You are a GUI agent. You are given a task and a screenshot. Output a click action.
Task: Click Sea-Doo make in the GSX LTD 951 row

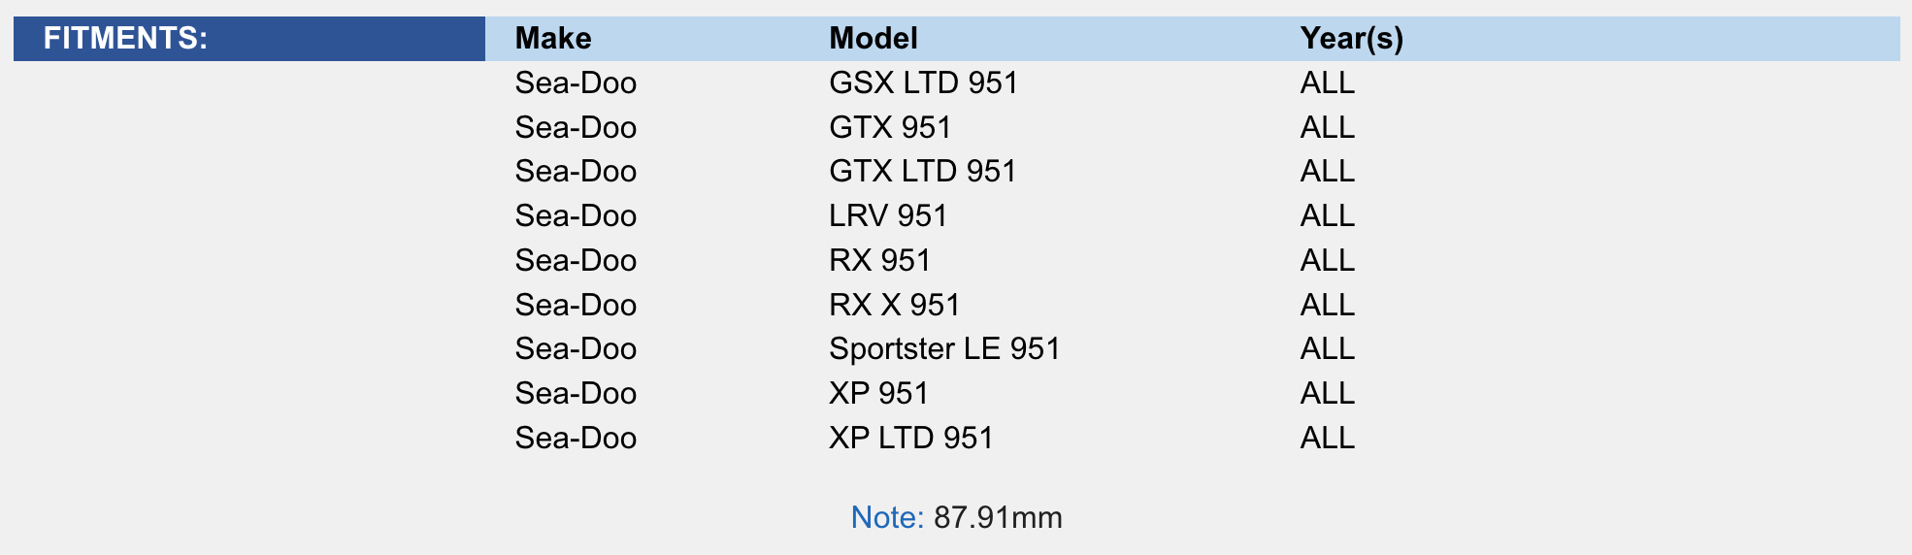point(576,83)
